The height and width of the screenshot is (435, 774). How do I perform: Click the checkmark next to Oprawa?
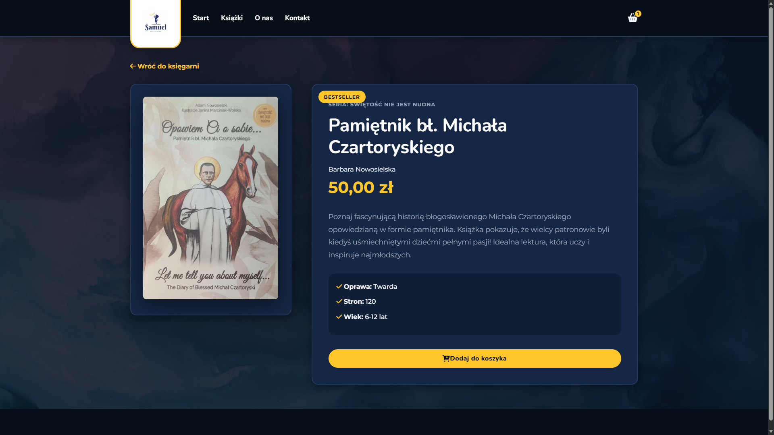coord(339,286)
